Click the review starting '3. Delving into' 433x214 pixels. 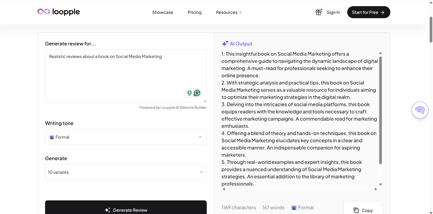pos(299,115)
